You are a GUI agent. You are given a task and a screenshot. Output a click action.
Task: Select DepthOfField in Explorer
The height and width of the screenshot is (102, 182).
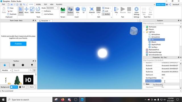tap(156, 45)
